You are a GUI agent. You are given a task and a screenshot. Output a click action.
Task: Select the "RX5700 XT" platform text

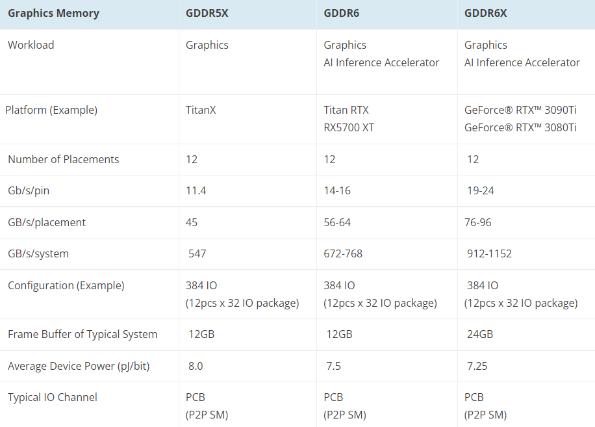349,127
